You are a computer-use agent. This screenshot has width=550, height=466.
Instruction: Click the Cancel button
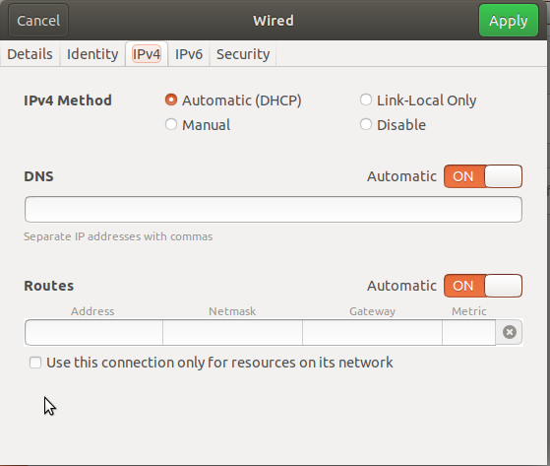point(38,21)
